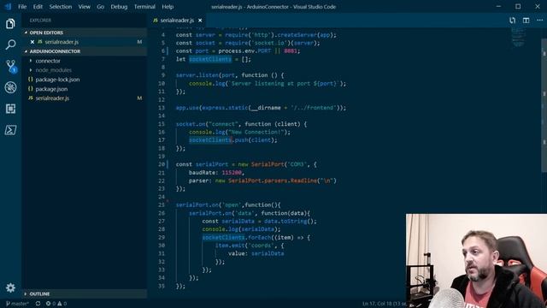547x308 pixels.
Task: Click 'COM3' string on line 20
Action: 297,164
